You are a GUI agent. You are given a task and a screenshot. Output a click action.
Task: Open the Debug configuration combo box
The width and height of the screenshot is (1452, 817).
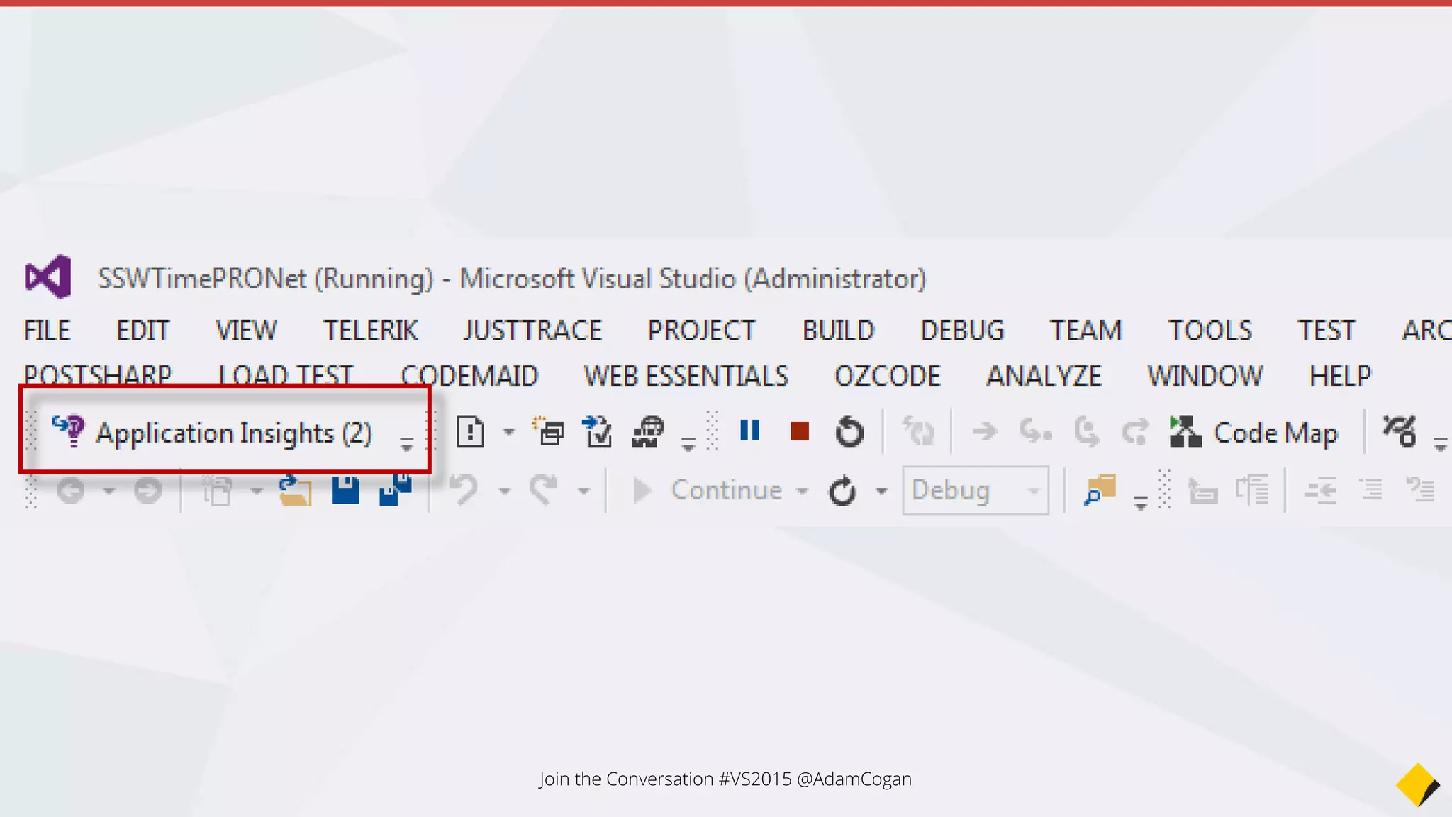click(x=976, y=490)
